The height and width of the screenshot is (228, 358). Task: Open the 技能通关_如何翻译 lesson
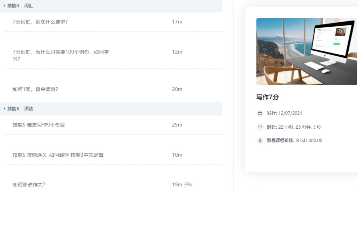(x=58, y=155)
